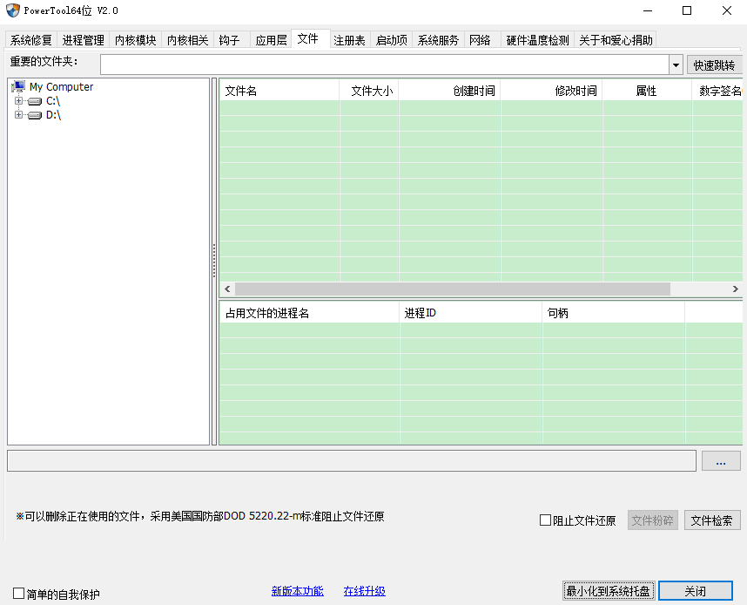Viewport: 747px width, 605px height.
Task: Select the D:\ drive icon
Action: coord(33,114)
